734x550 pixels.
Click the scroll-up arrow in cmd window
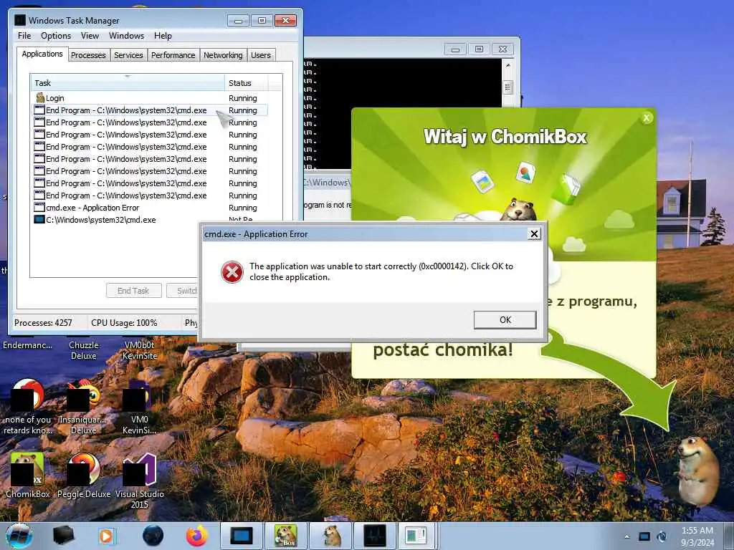pyautogui.click(x=508, y=65)
